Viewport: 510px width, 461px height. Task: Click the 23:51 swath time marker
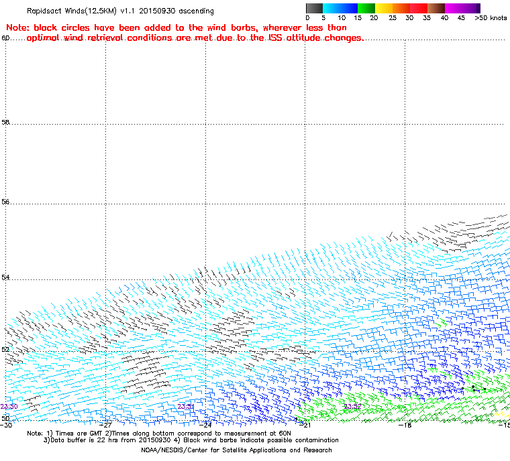click(x=186, y=407)
